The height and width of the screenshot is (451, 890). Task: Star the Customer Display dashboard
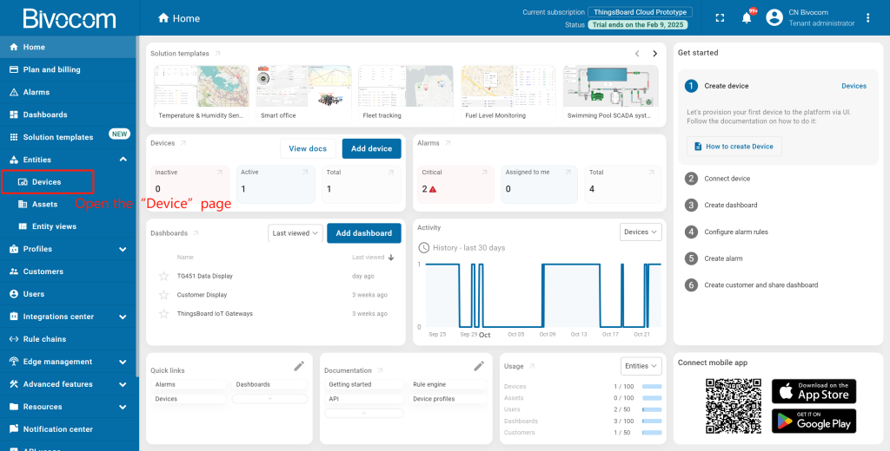[164, 295]
